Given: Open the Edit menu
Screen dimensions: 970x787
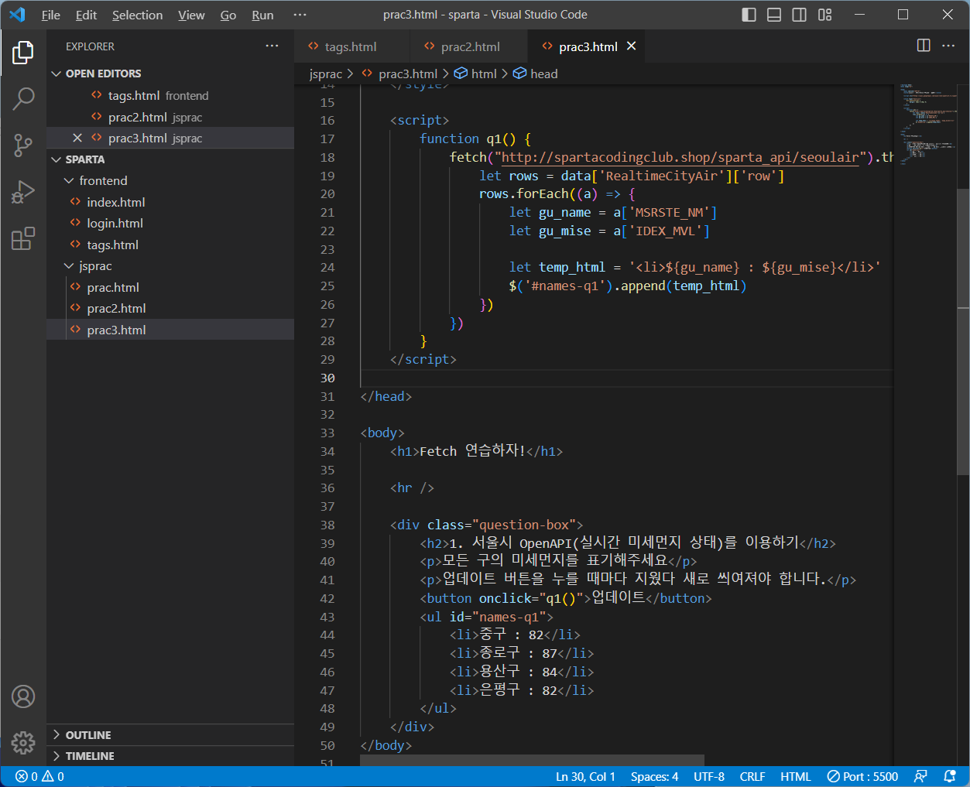Looking at the screenshot, I should [87, 15].
